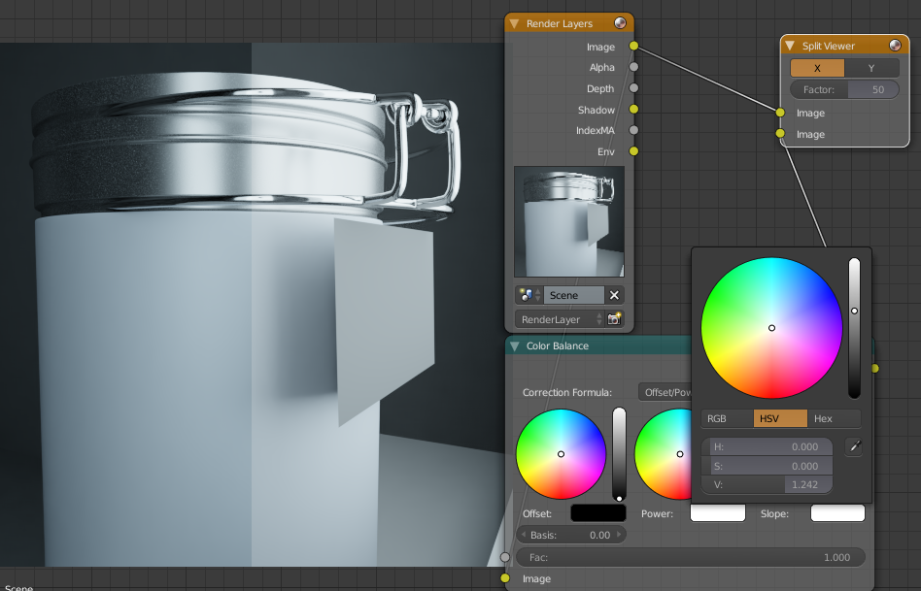Enable RGB color input mode
Screen dimensions: 921x591
click(x=719, y=418)
